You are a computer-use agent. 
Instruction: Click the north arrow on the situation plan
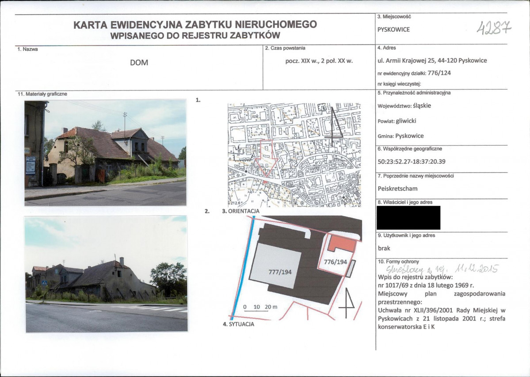coord(347,302)
